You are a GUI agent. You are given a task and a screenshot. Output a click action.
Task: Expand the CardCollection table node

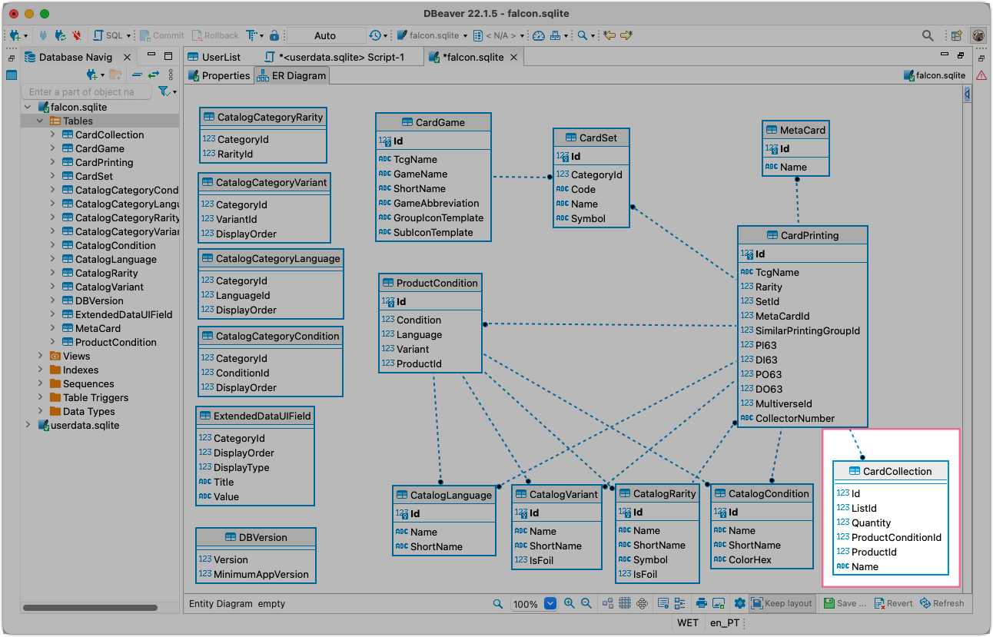(52, 135)
